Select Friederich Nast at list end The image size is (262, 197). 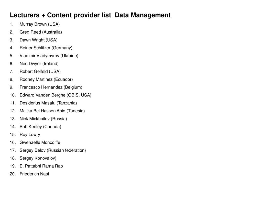click(35, 174)
